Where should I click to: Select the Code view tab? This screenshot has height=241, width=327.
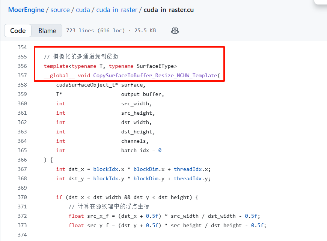pyautogui.click(x=18, y=31)
